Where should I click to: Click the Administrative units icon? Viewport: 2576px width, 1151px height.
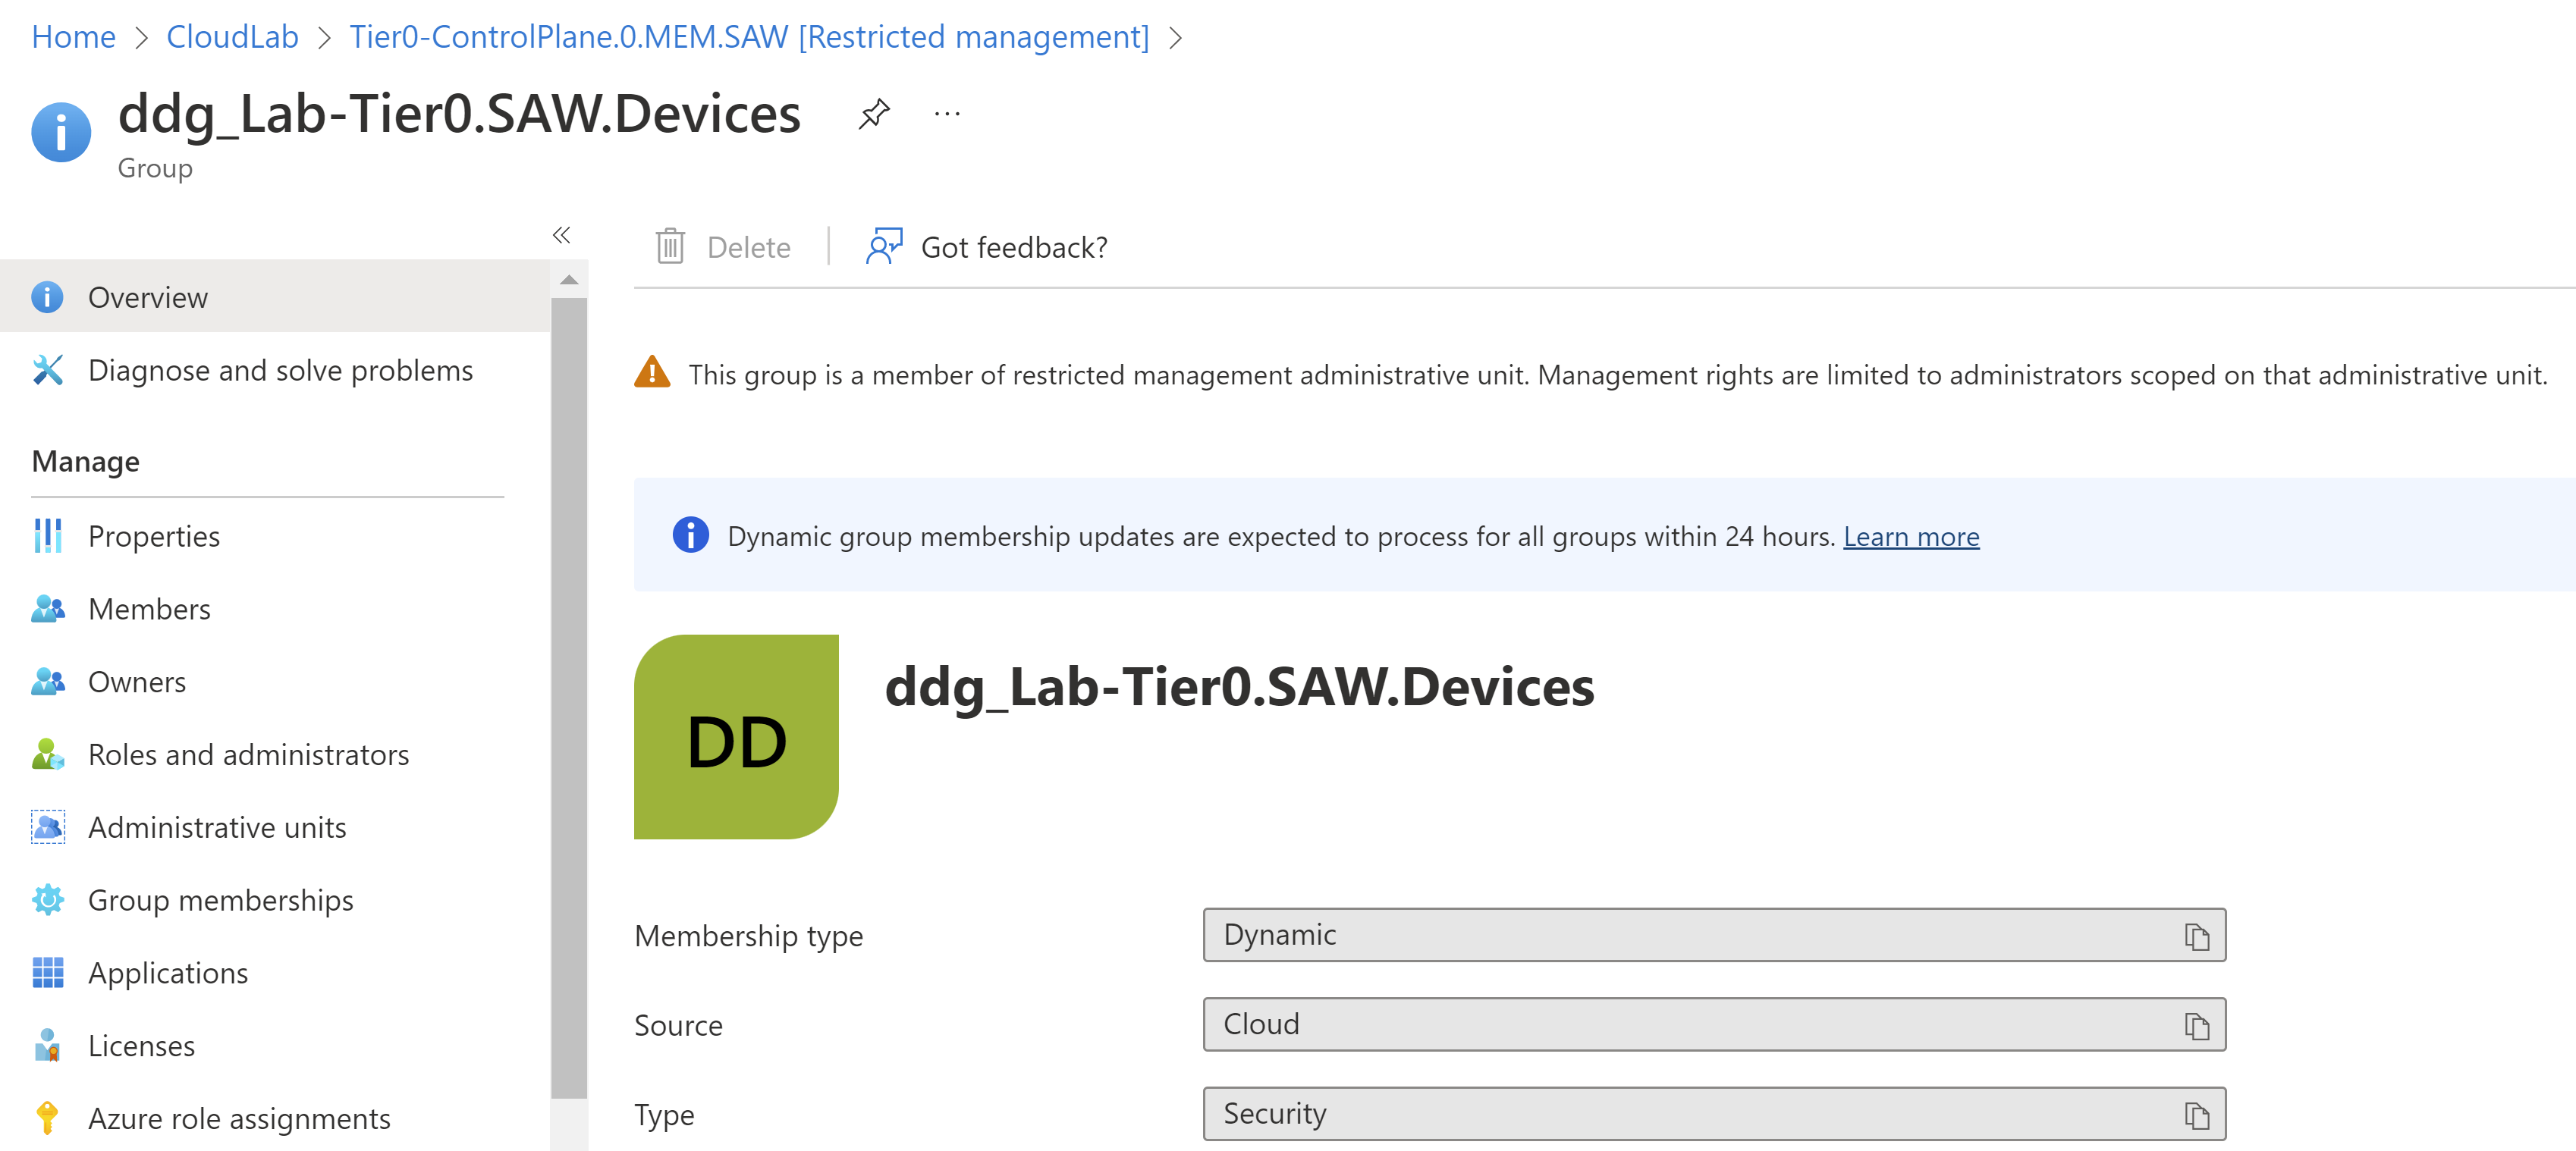pos(48,827)
